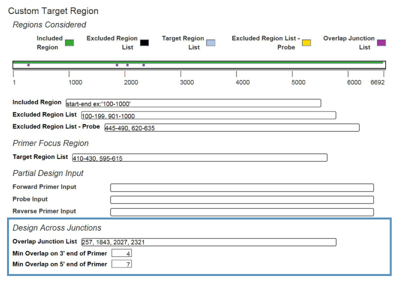Click the Min Overlap on 5' end value box
The height and width of the screenshot is (283, 396).
pos(121,264)
